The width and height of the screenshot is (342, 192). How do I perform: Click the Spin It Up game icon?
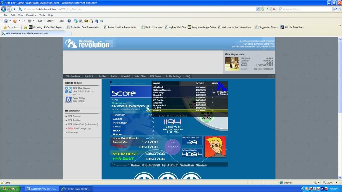point(68,99)
